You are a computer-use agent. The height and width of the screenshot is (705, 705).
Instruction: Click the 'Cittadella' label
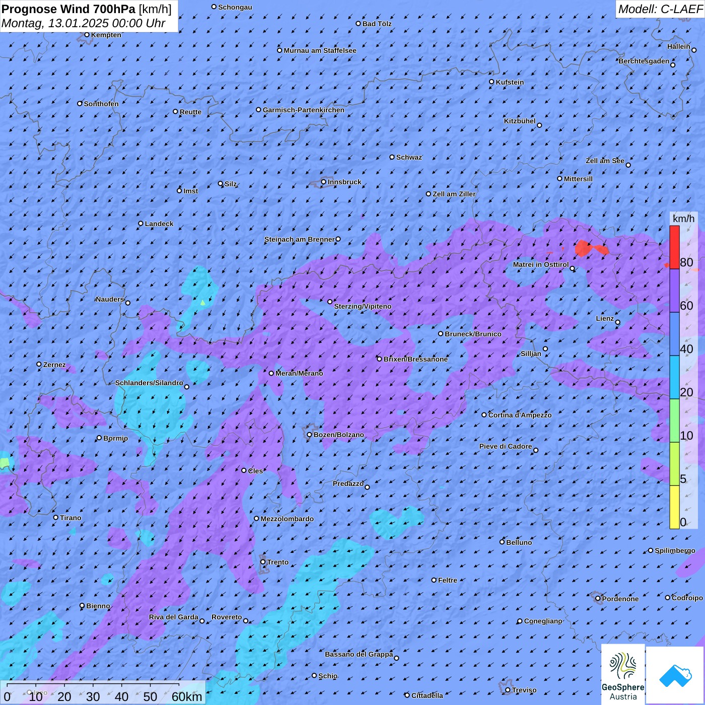pyautogui.click(x=428, y=695)
